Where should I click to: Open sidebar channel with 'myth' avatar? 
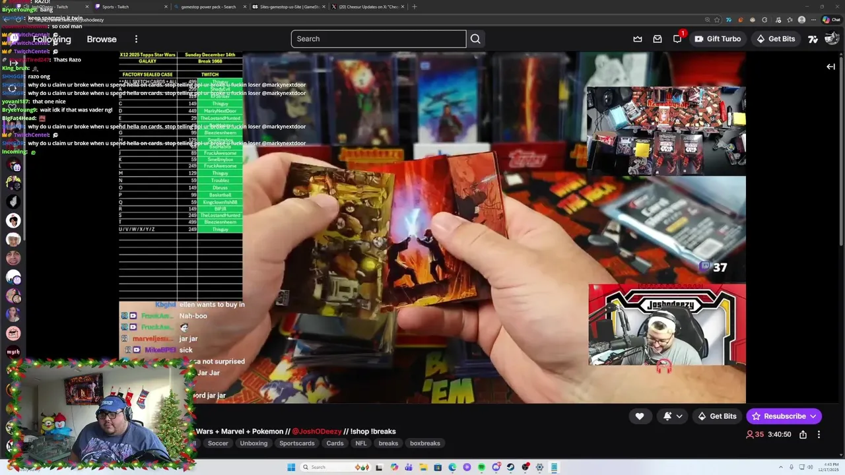[13, 352]
